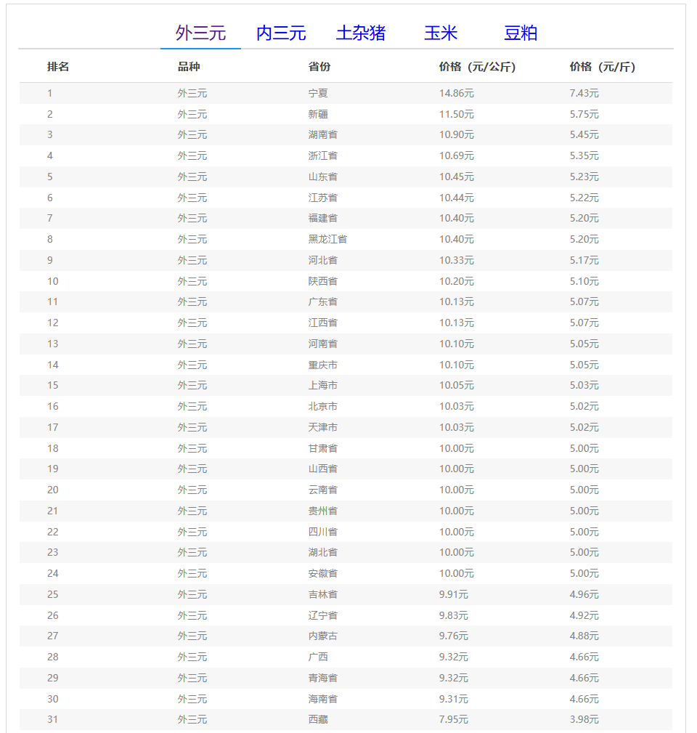Click rank number 31 in the table
This screenshot has height=733, width=697.
click(52, 719)
